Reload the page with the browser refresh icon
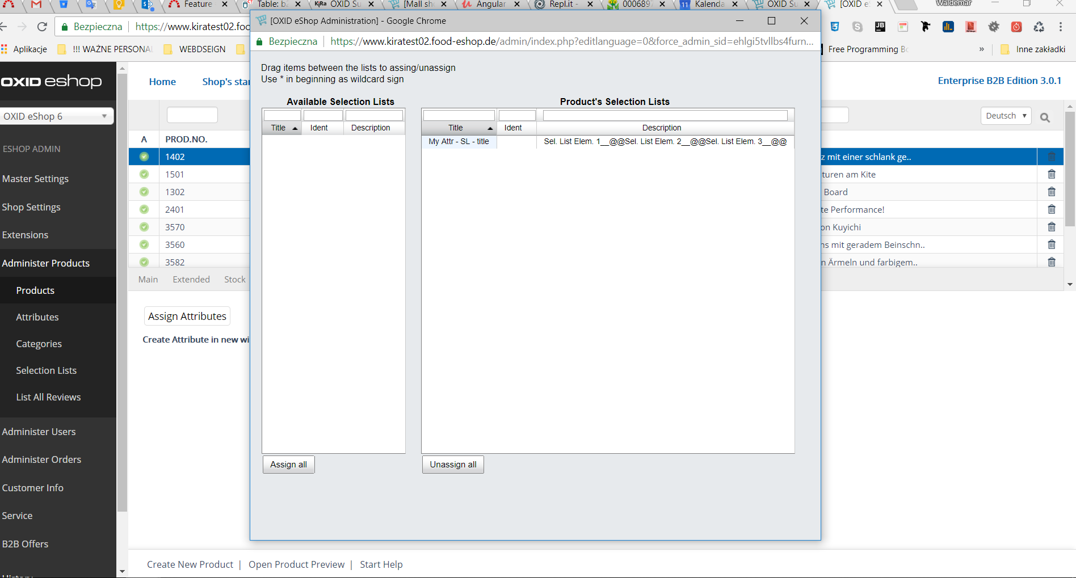 (42, 27)
